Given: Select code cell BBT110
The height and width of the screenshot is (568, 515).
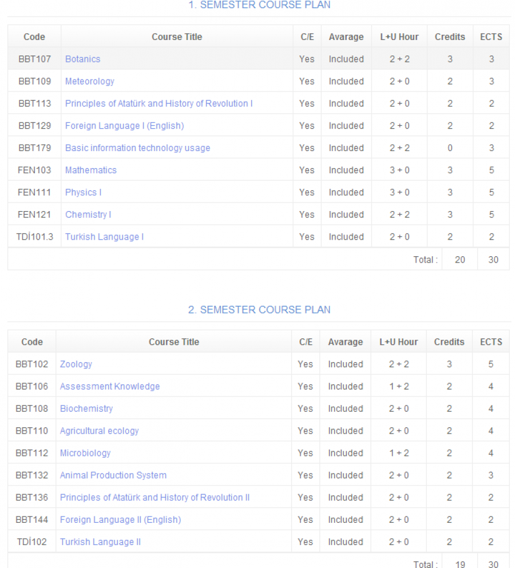Looking at the screenshot, I should [32, 431].
